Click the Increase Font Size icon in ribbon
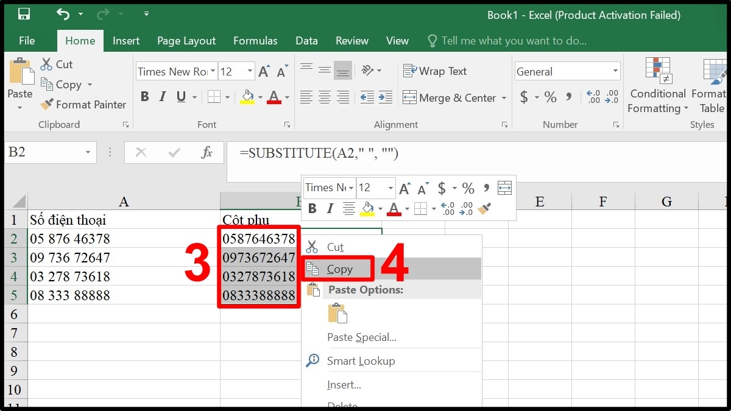 coord(264,72)
